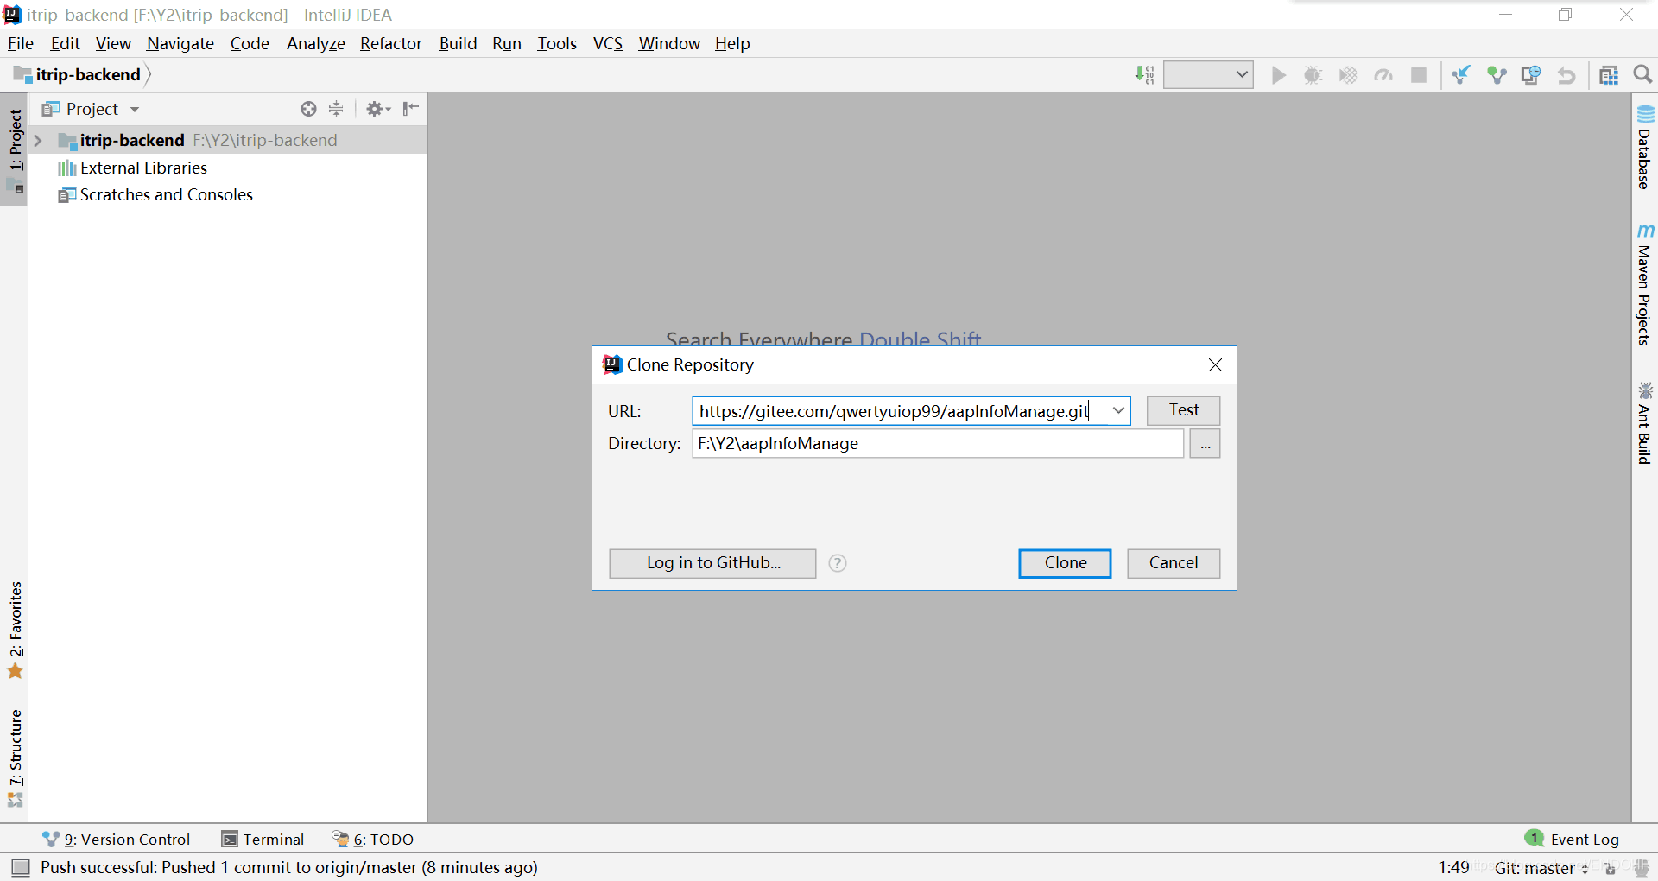Open the Run menu
Image resolution: width=1658 pixels, height=881 pixels.
pyautogui.click(x=507, y=44)
